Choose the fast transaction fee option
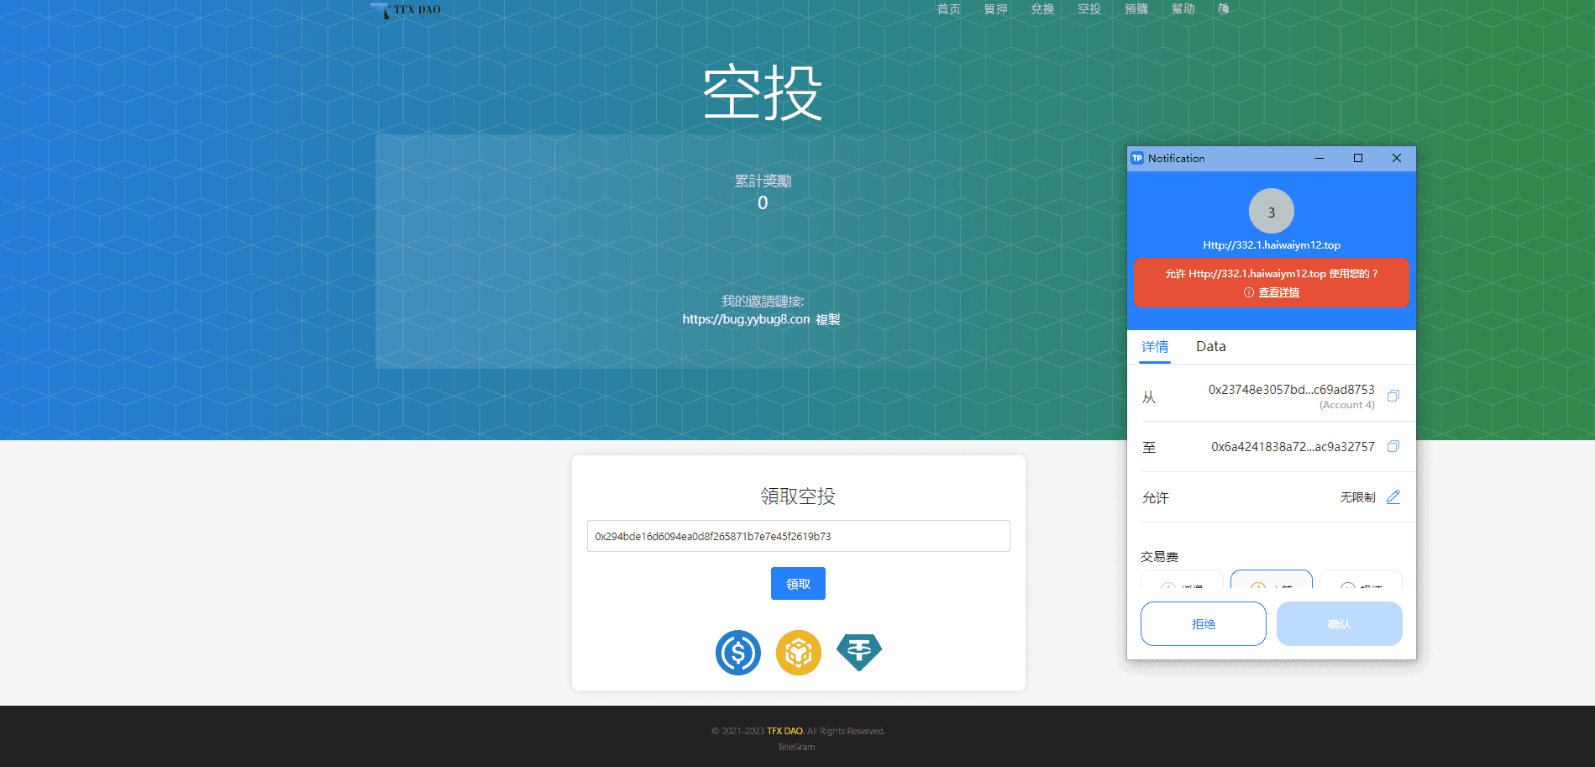The image size is (1595, 767). (1361, 581)
